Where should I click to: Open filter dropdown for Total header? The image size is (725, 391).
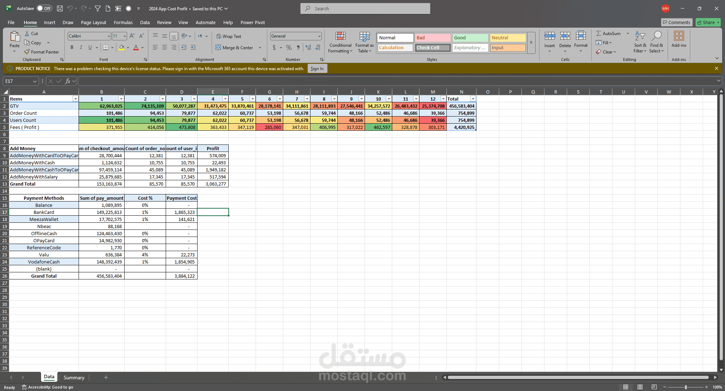[x=473, y=99]
